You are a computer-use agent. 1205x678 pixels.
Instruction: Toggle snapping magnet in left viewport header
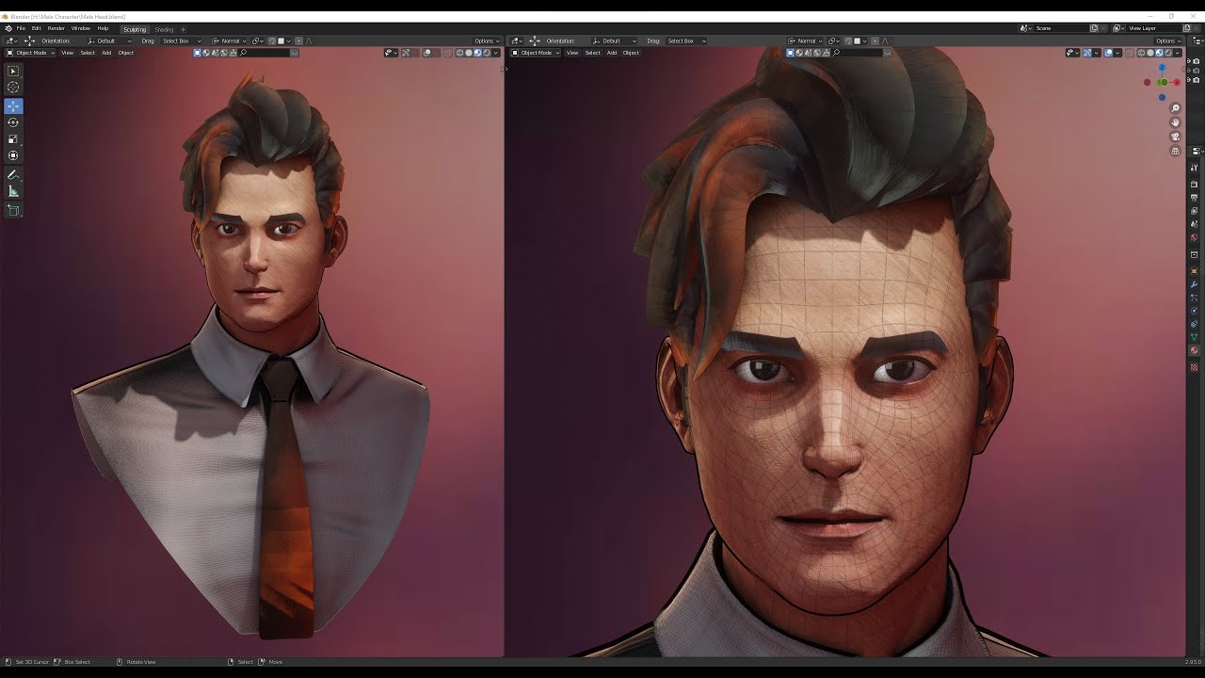(x=272, y=40)
